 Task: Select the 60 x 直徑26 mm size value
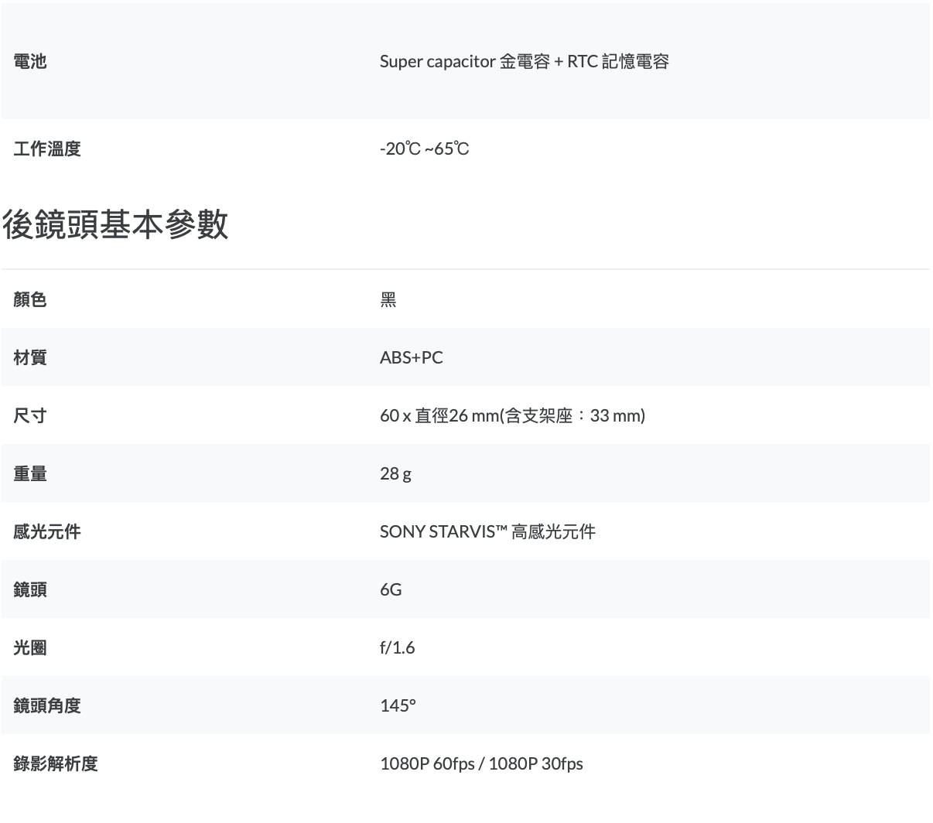pyautogui.click(x=512, y=415)
